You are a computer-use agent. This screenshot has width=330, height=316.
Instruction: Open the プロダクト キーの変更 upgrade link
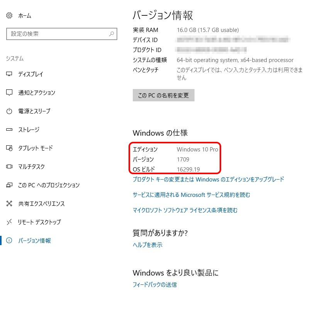coord(208,179)
